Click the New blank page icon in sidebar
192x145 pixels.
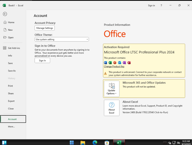tap(5, 30)
